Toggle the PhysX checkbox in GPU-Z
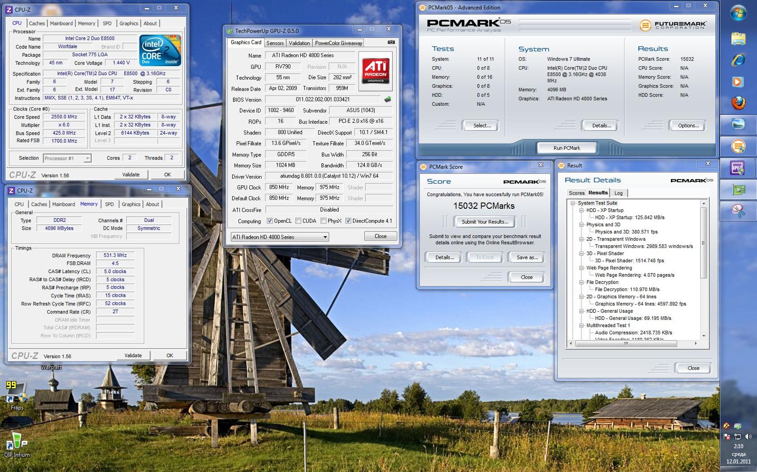Image resolution: width=757 pixels, height=472 pixels. click(x=323, y=221)
